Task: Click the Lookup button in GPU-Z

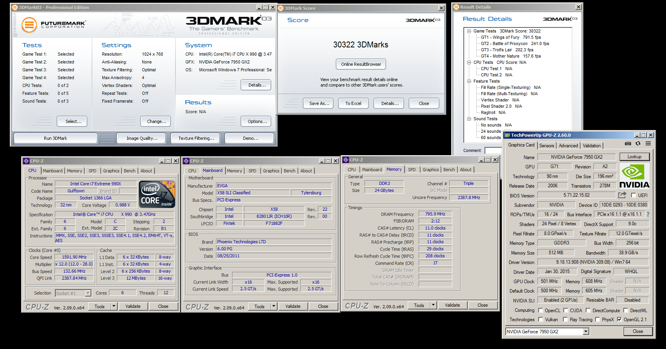Action: pos(634,157)
